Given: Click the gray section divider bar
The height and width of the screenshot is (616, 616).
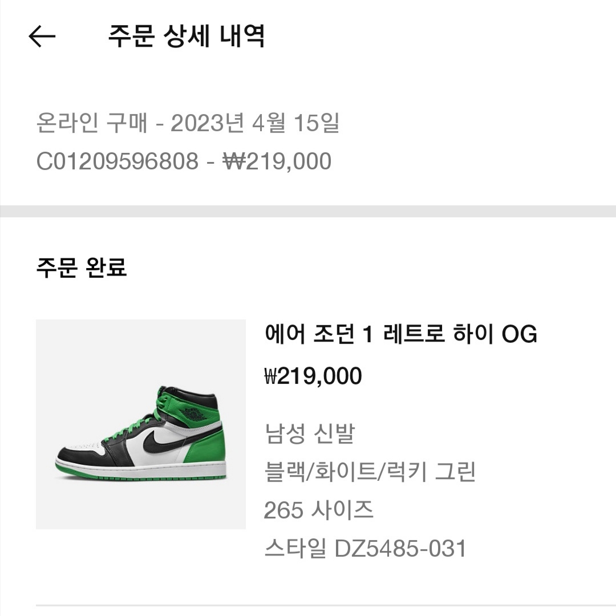Looking at the screenshot, I should (x=308, y=211).
